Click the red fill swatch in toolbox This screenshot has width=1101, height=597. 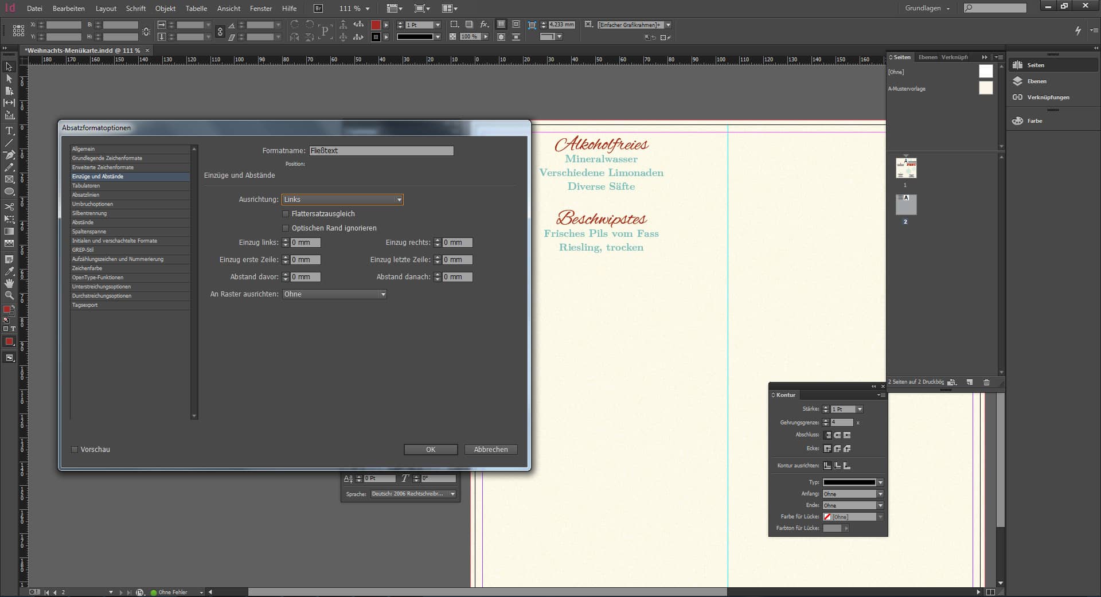coord(7,310)
